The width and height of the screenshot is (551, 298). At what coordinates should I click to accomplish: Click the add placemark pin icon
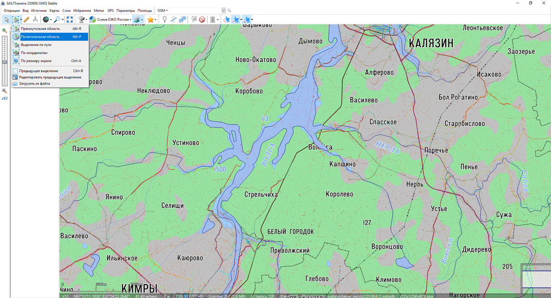[165, 19]
